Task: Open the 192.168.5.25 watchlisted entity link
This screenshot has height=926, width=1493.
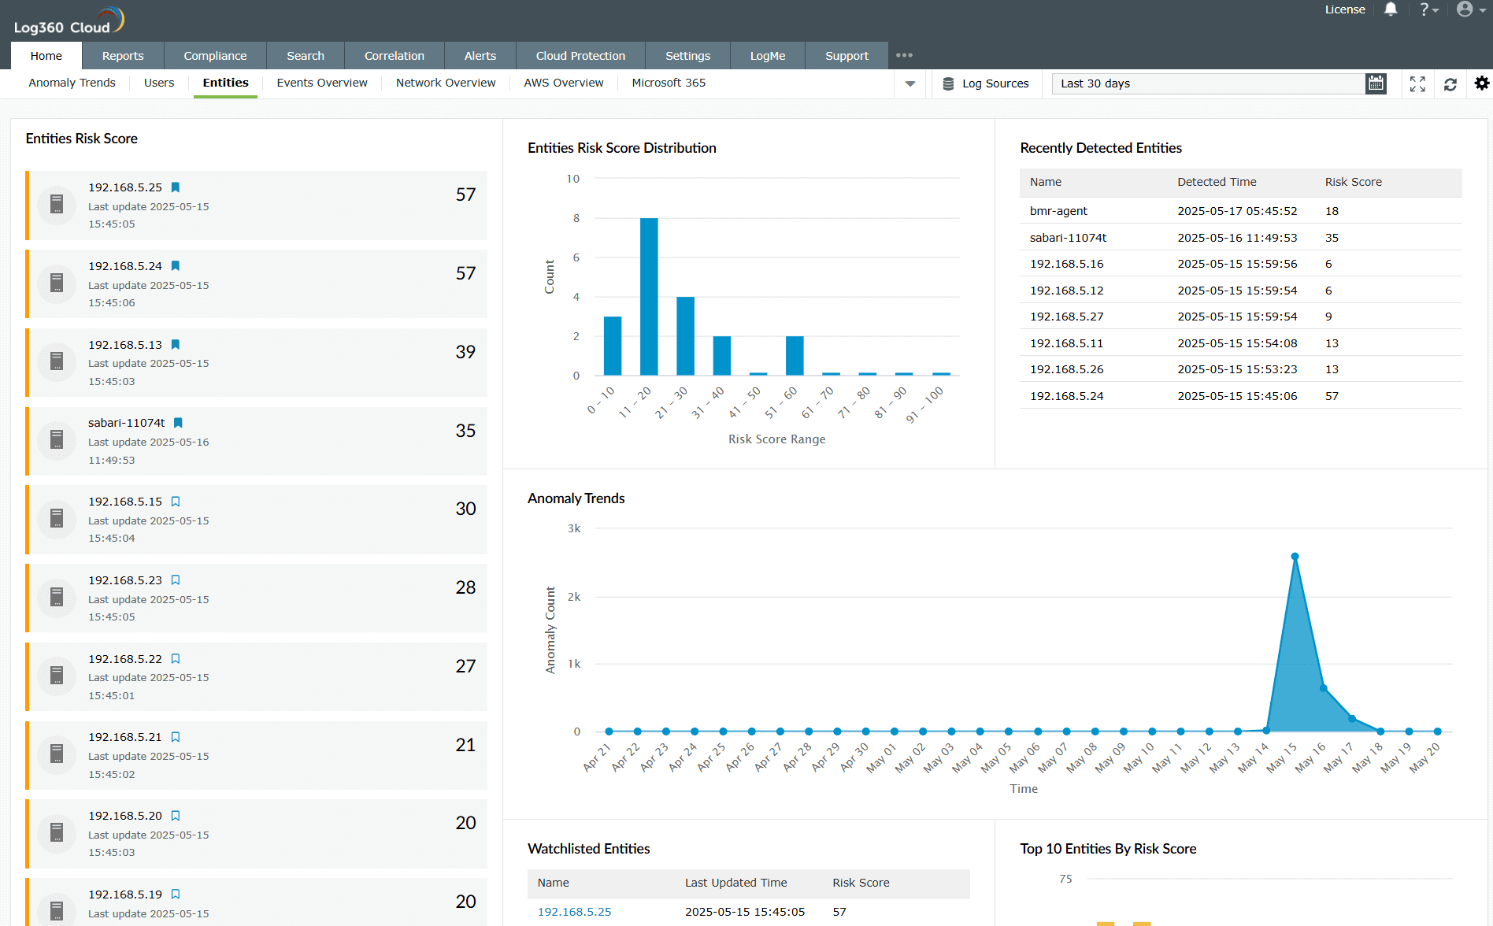Action: (574, 912)
